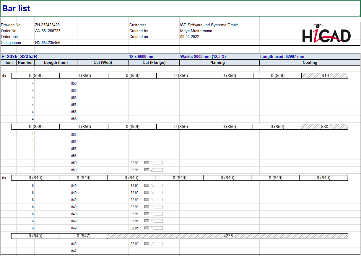This screenshot has width=361, height=256.
Task: Click the '0 (856)' segment adjacent to waste 819
Action: [277, 76]
